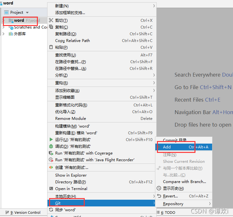Choose Commit 目录 in Git submenu
This screenshot has width=233, height=217.
[x=184, y=140]
